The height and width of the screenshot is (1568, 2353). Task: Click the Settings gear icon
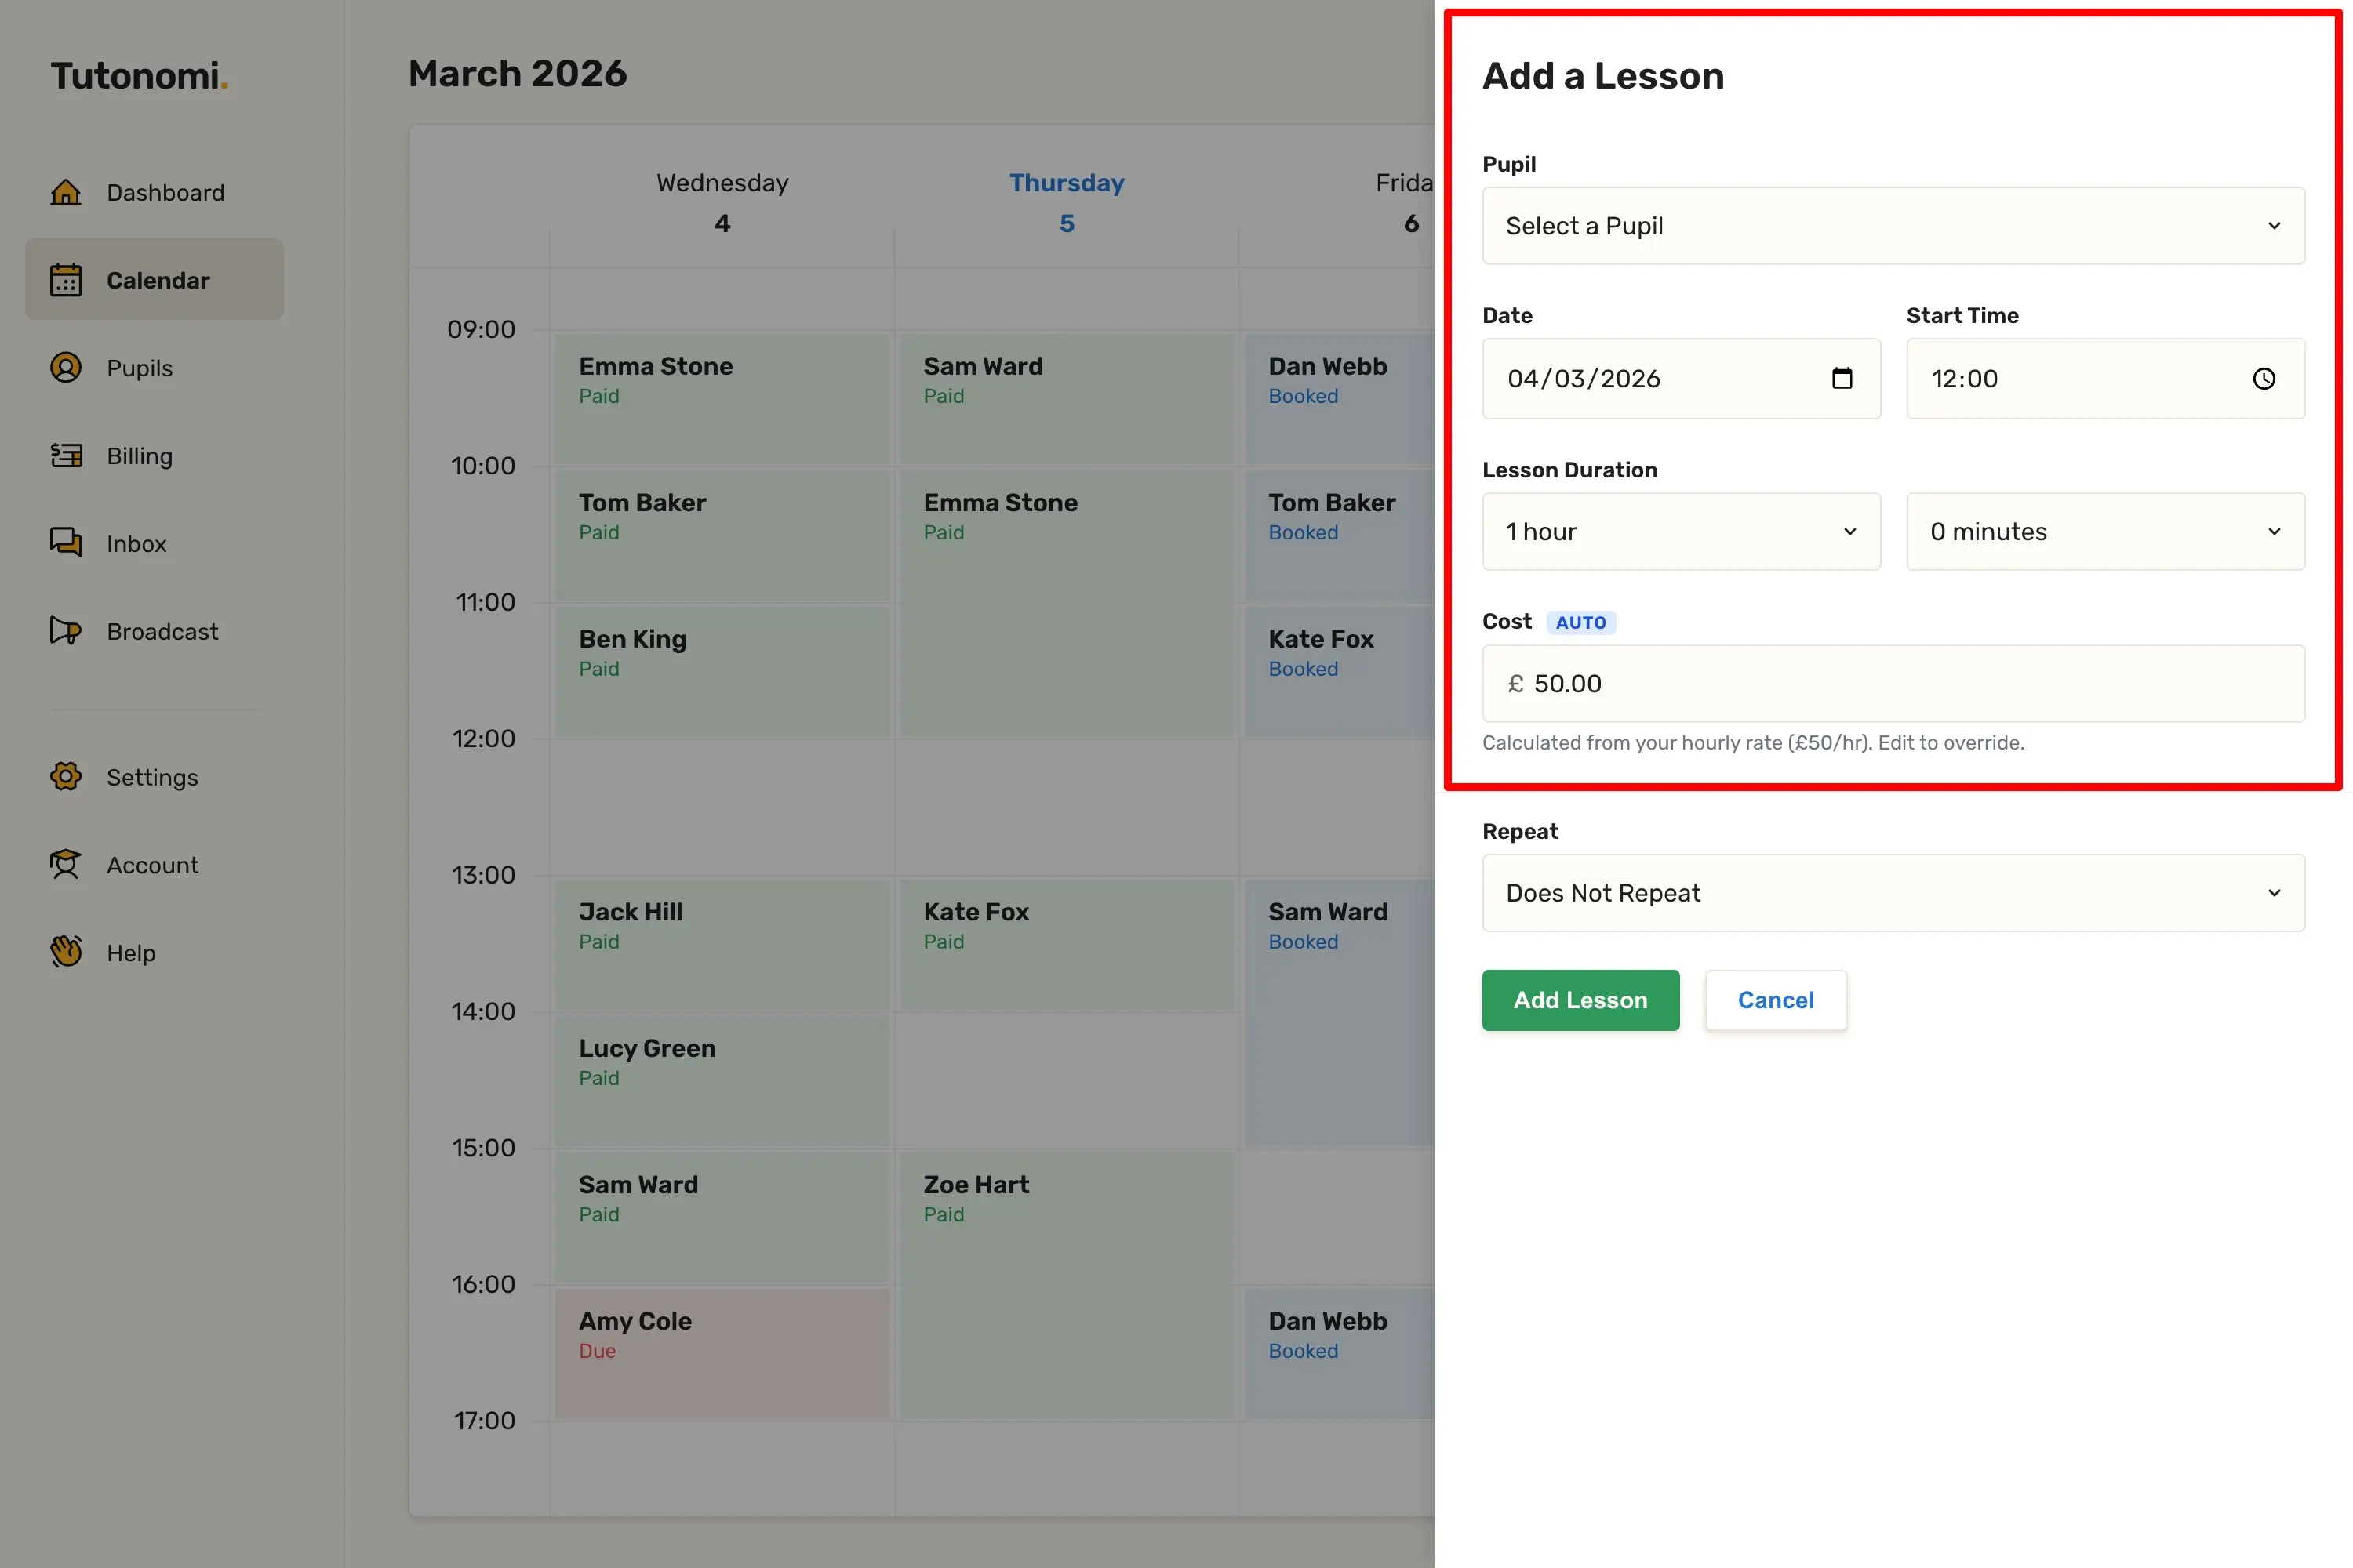coord(66,777)
